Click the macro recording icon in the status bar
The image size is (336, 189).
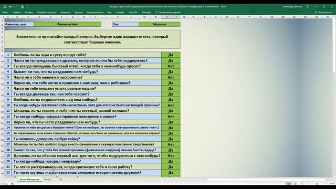coord(12,184)
